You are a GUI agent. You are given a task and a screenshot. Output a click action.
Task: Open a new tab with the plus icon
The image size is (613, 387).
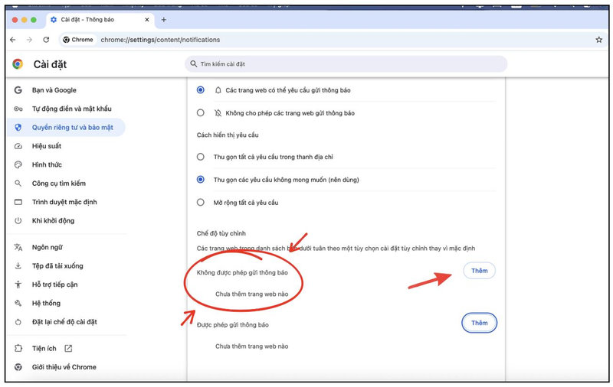[164, 20]
